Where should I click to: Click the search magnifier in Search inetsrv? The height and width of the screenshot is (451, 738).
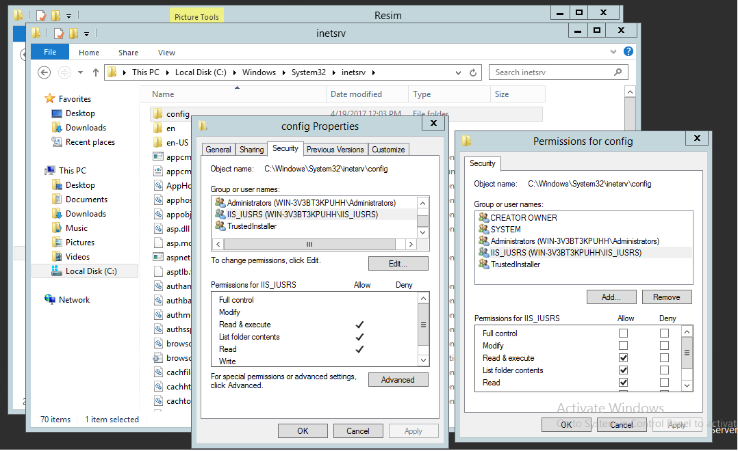[x=618, y=72]
